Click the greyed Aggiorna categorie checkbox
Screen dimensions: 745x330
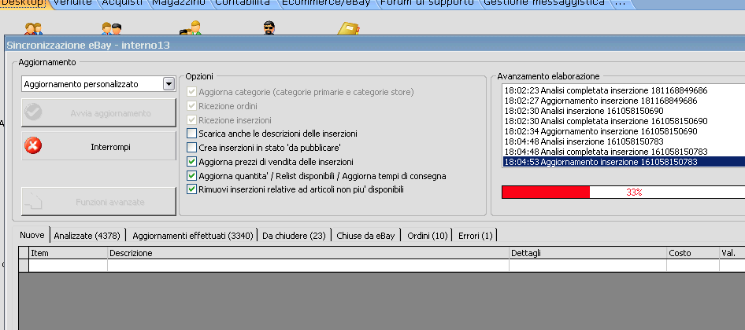click(x=191, y=91)
